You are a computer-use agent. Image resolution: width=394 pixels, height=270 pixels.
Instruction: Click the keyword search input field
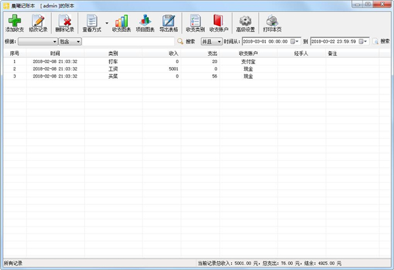129,41
